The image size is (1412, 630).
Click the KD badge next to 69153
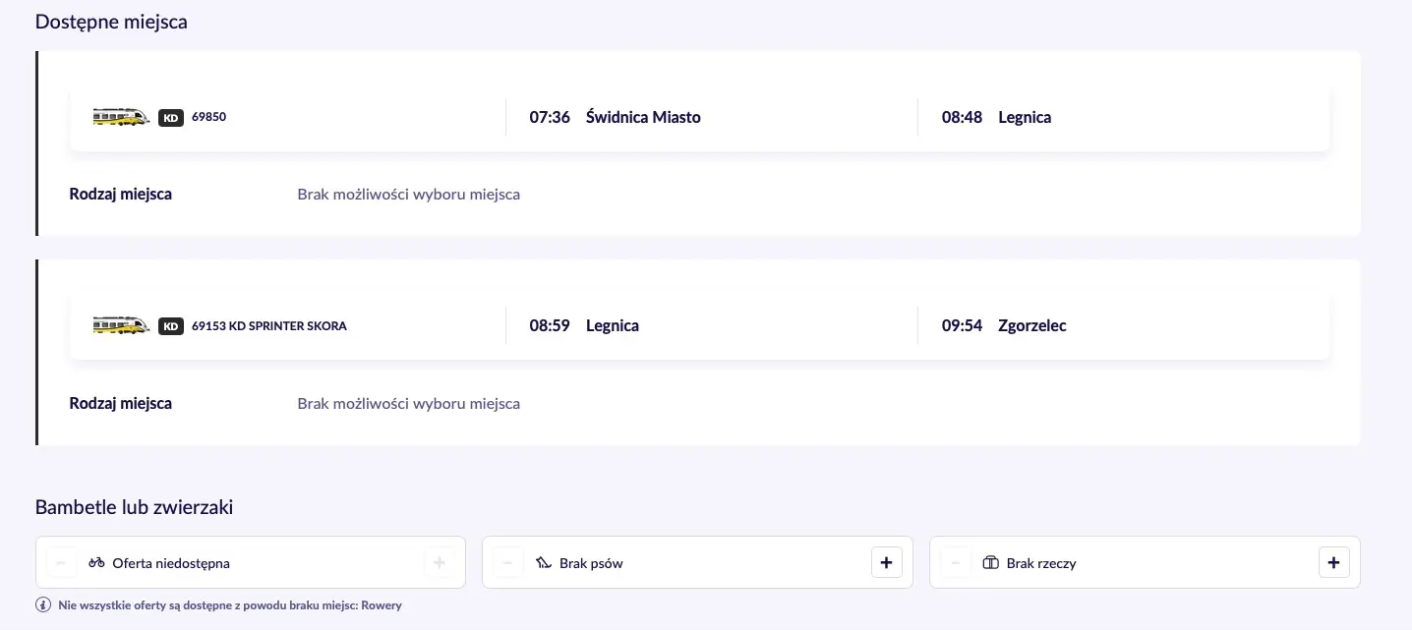click(171, 326)
